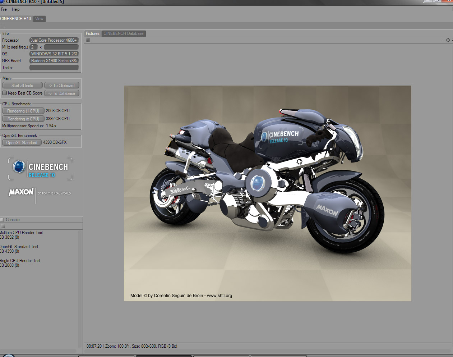Image resolution: width=453 pixels, height=357 pixels.
Task: Click the Start all tests button
Action: tap(22, 86)
